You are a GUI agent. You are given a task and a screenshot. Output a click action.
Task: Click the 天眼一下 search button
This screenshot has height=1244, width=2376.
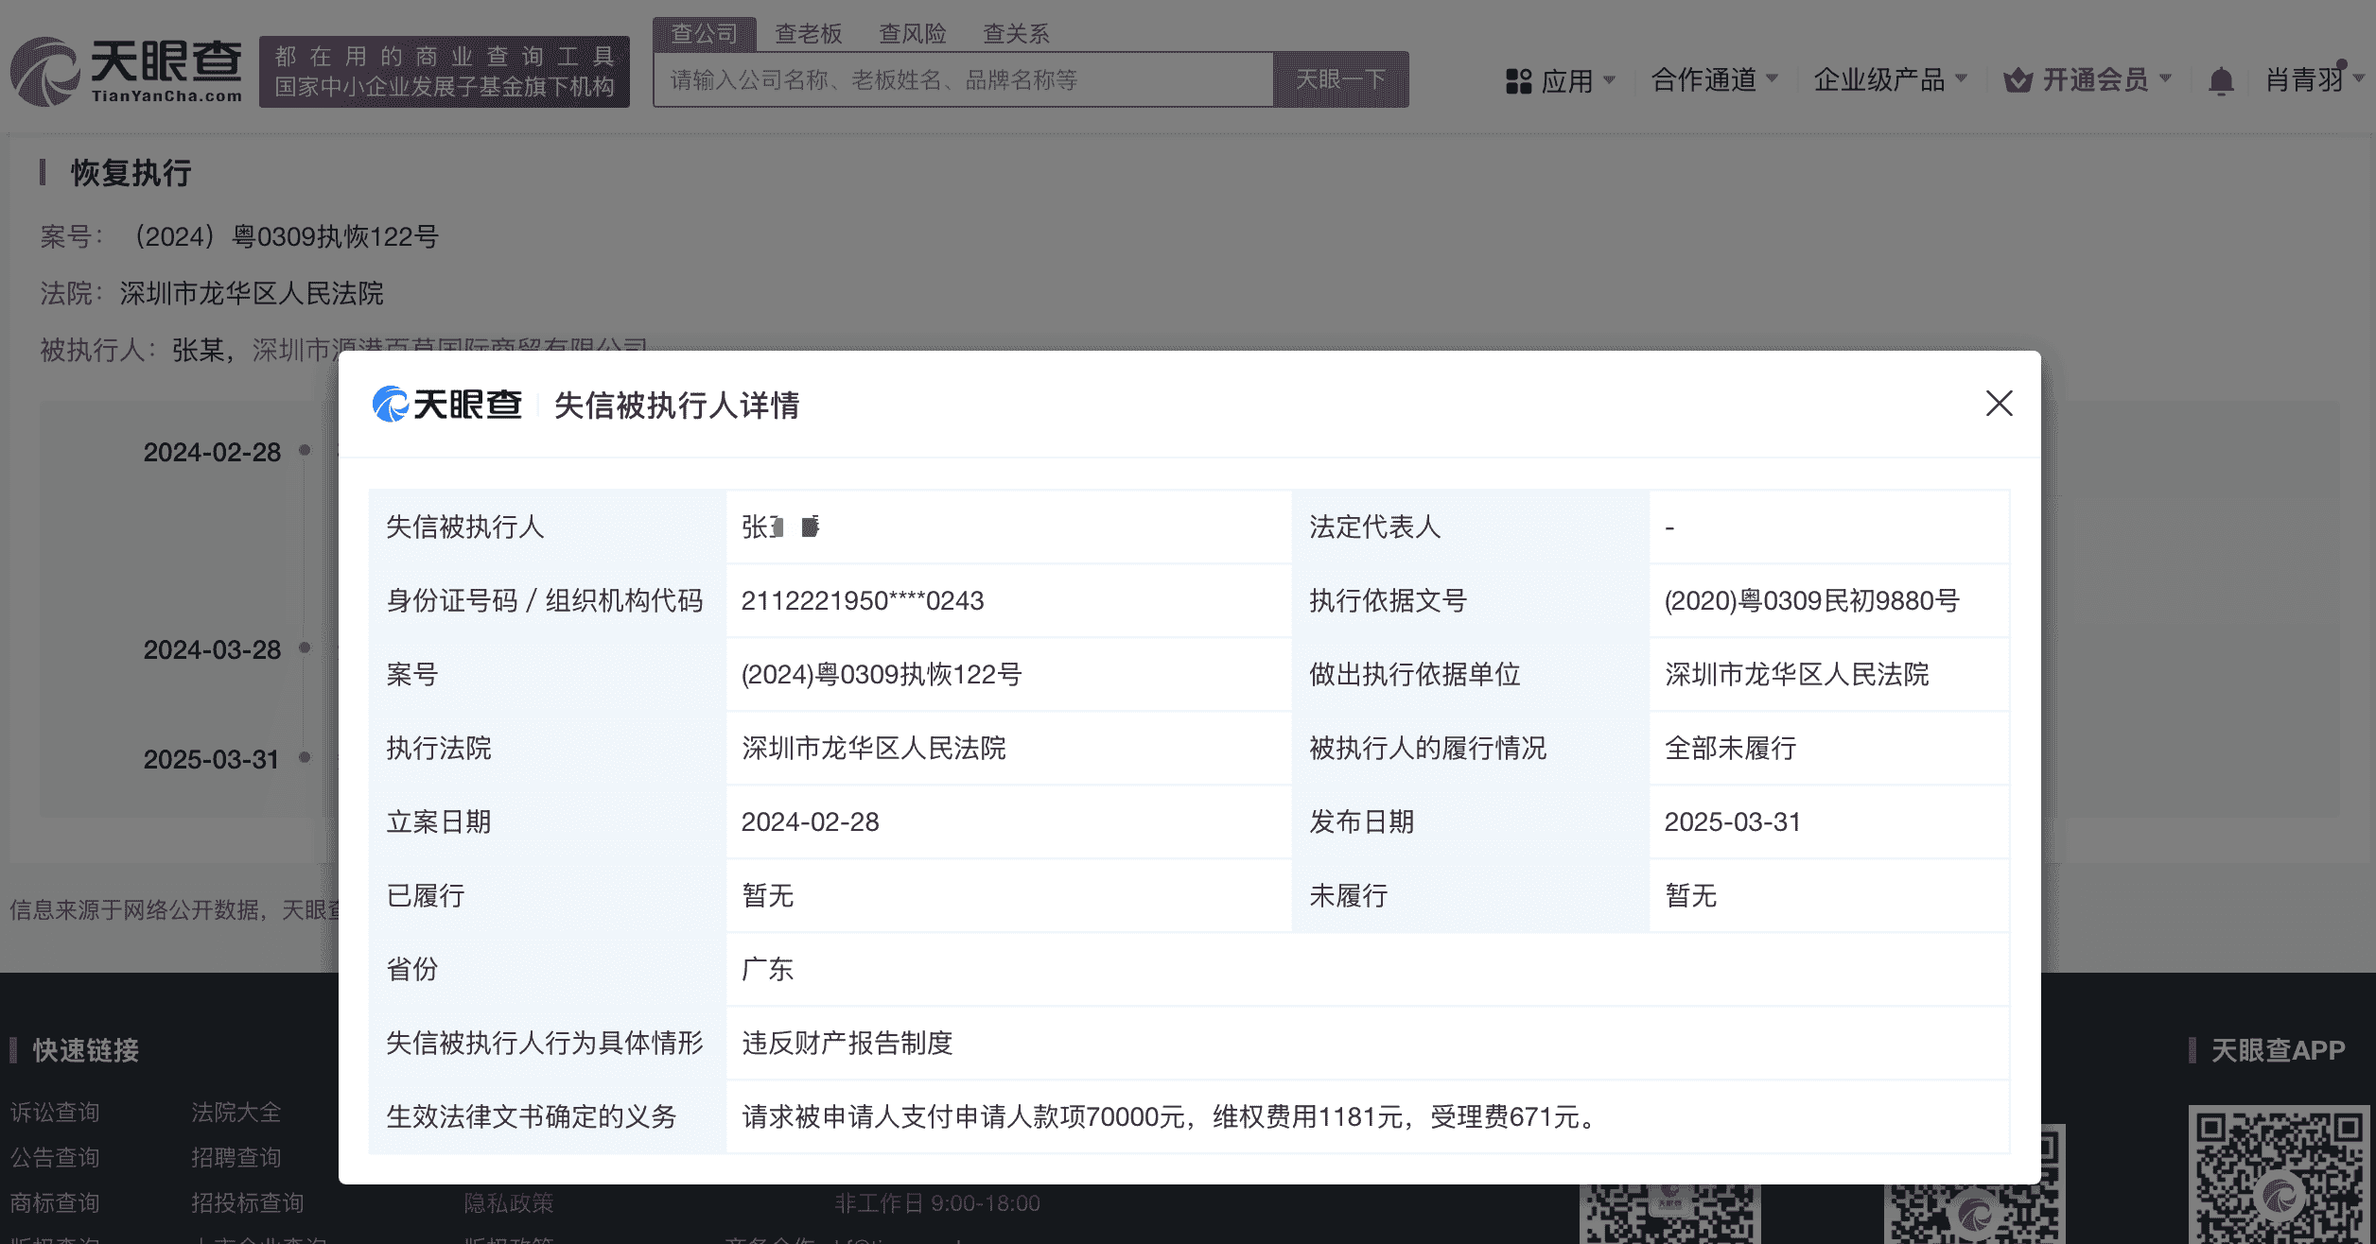(x=1341, y=79)
